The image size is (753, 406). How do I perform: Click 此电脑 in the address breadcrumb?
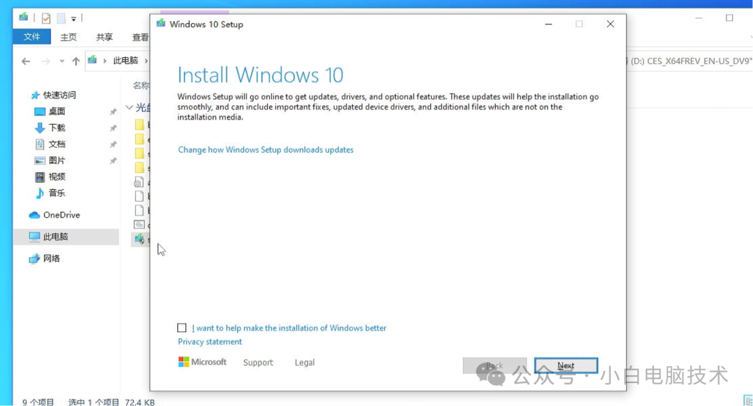point(125,61)
